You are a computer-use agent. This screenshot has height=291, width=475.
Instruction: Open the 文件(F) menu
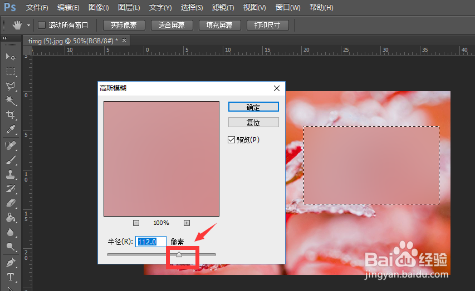click(37, 8)
